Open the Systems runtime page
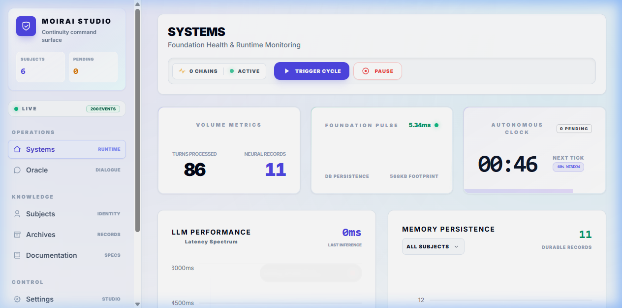Screen dimensions: 622x308 (67, 149)
